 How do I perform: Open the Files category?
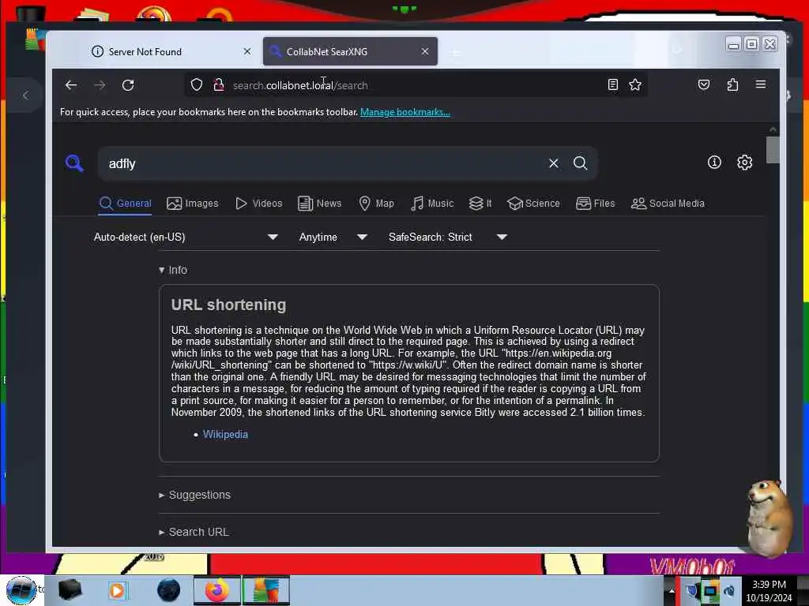pyautogui.click(x=596, y=204)
